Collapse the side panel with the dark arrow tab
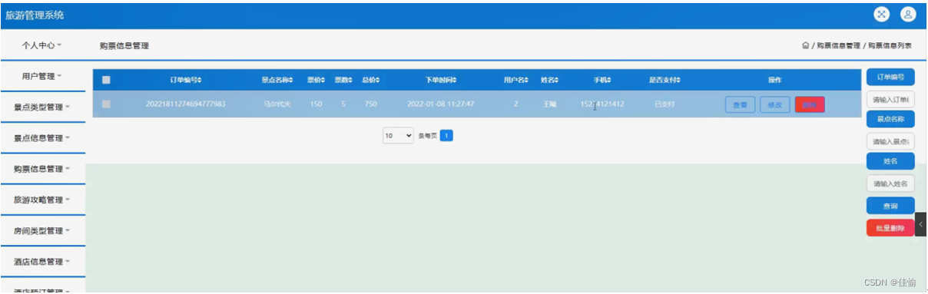 pyautogui.click(x=920, y=224)
